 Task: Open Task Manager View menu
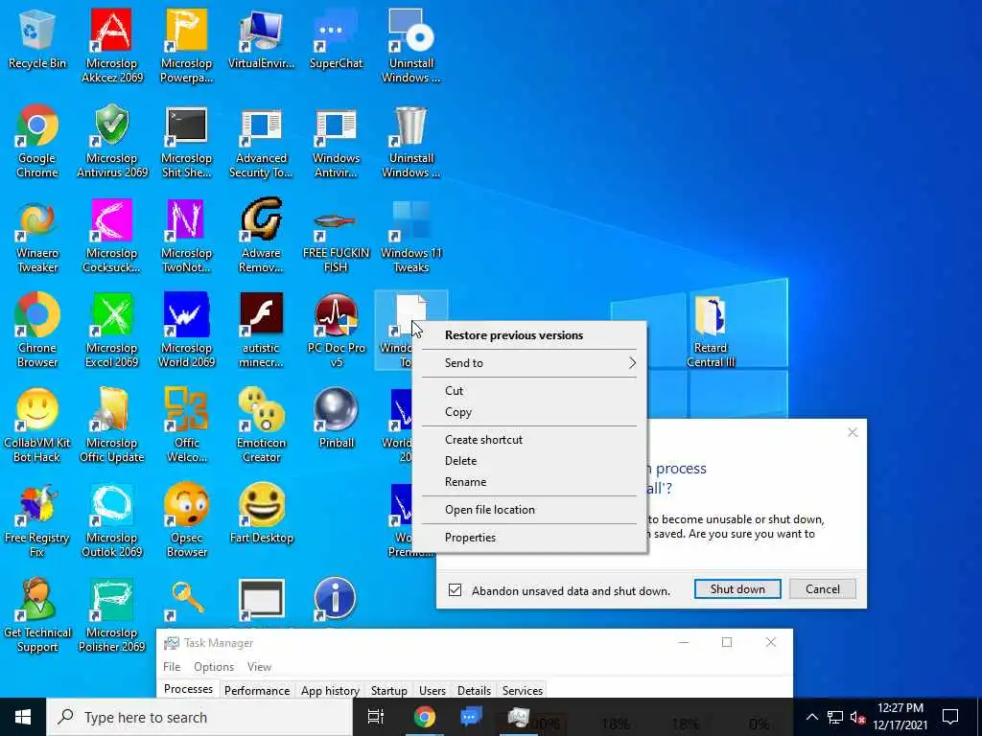click(259, 667)
